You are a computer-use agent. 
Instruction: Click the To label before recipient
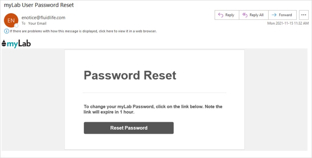click(23, 23)
